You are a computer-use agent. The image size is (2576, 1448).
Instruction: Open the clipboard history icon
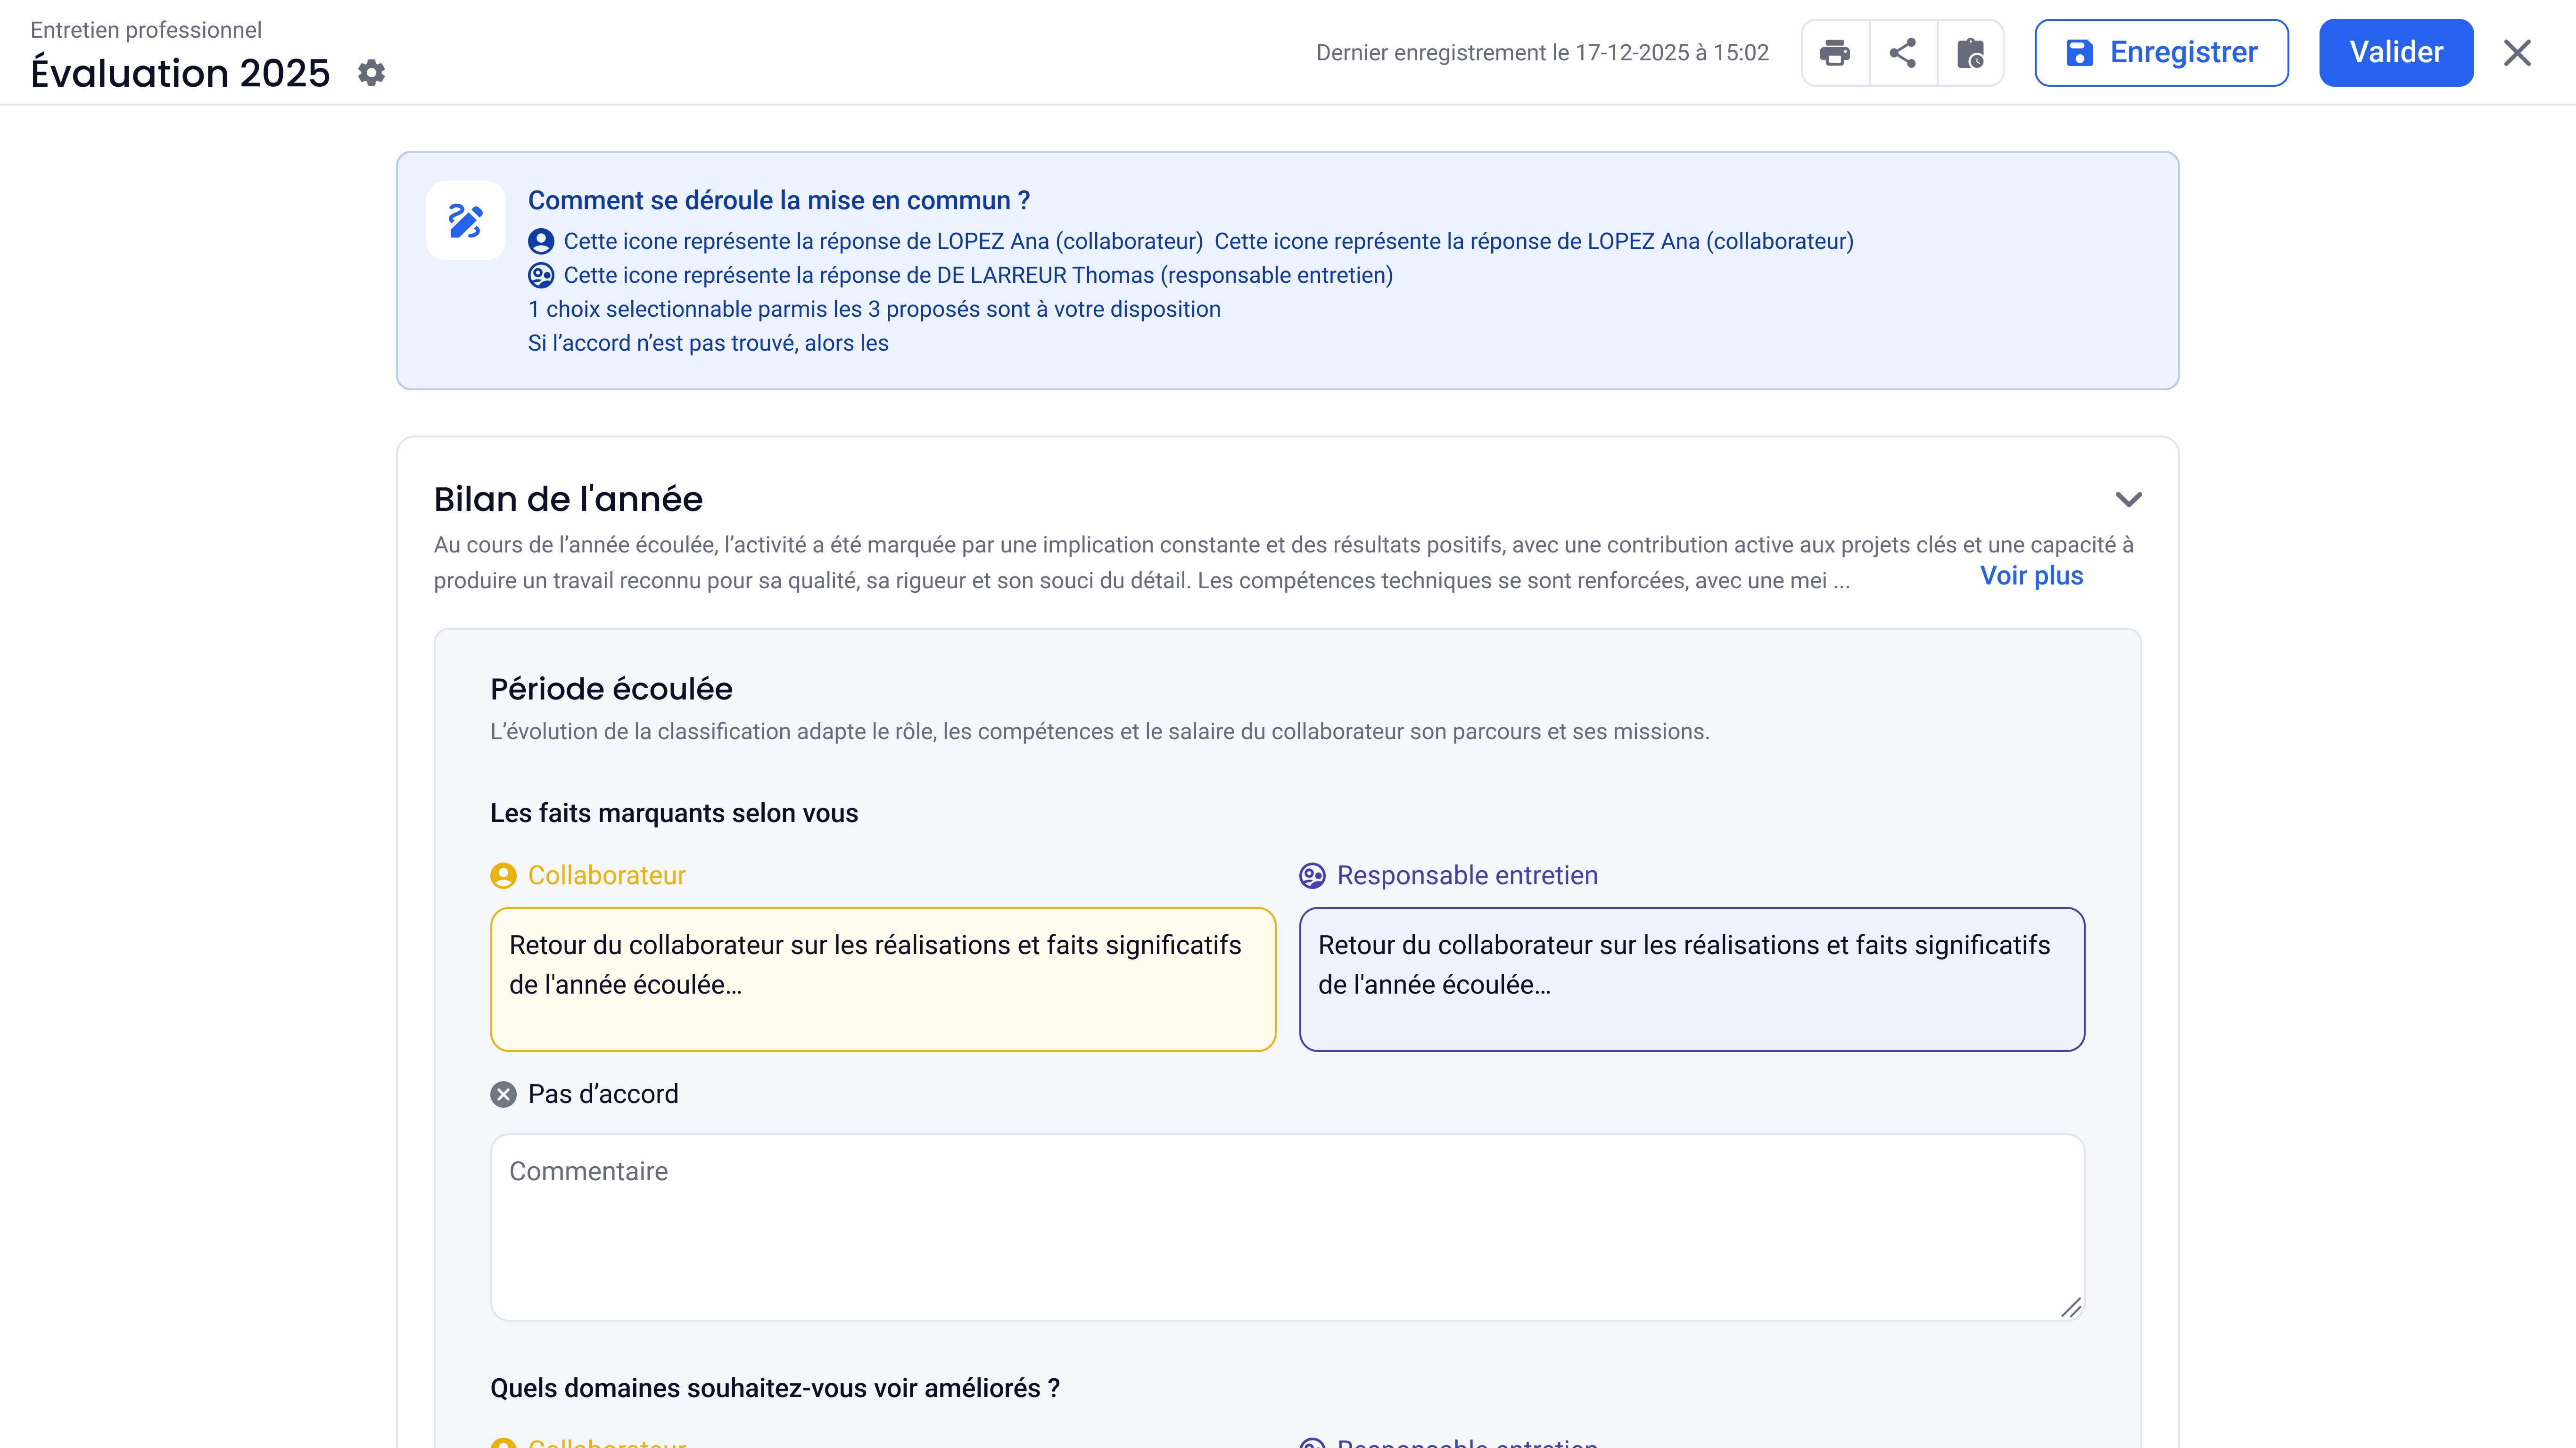(x=1970, y=53)
